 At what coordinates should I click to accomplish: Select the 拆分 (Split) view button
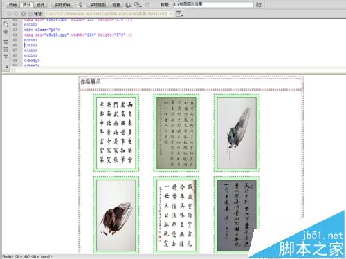[x=26, y=4]
